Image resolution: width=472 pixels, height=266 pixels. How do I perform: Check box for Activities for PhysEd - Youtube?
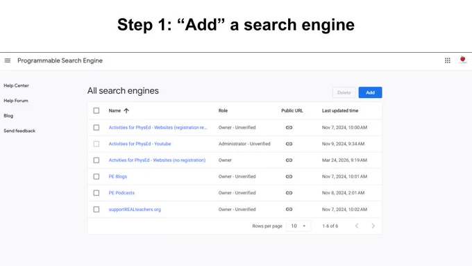tap(96, 144)
